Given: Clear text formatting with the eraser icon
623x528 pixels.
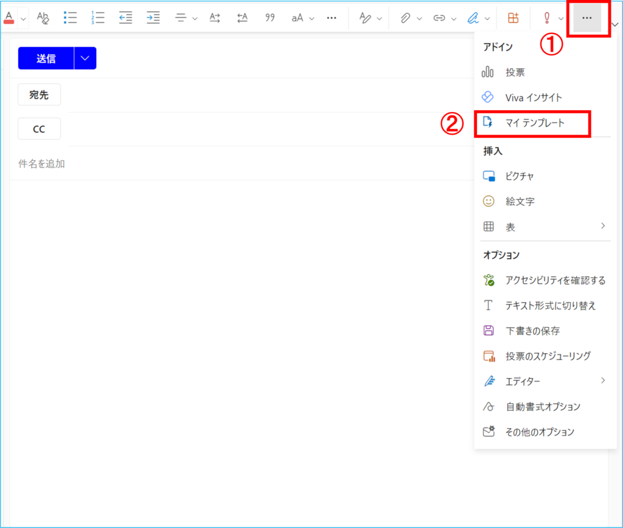Looking at the screenshot, I should (43, 18).
